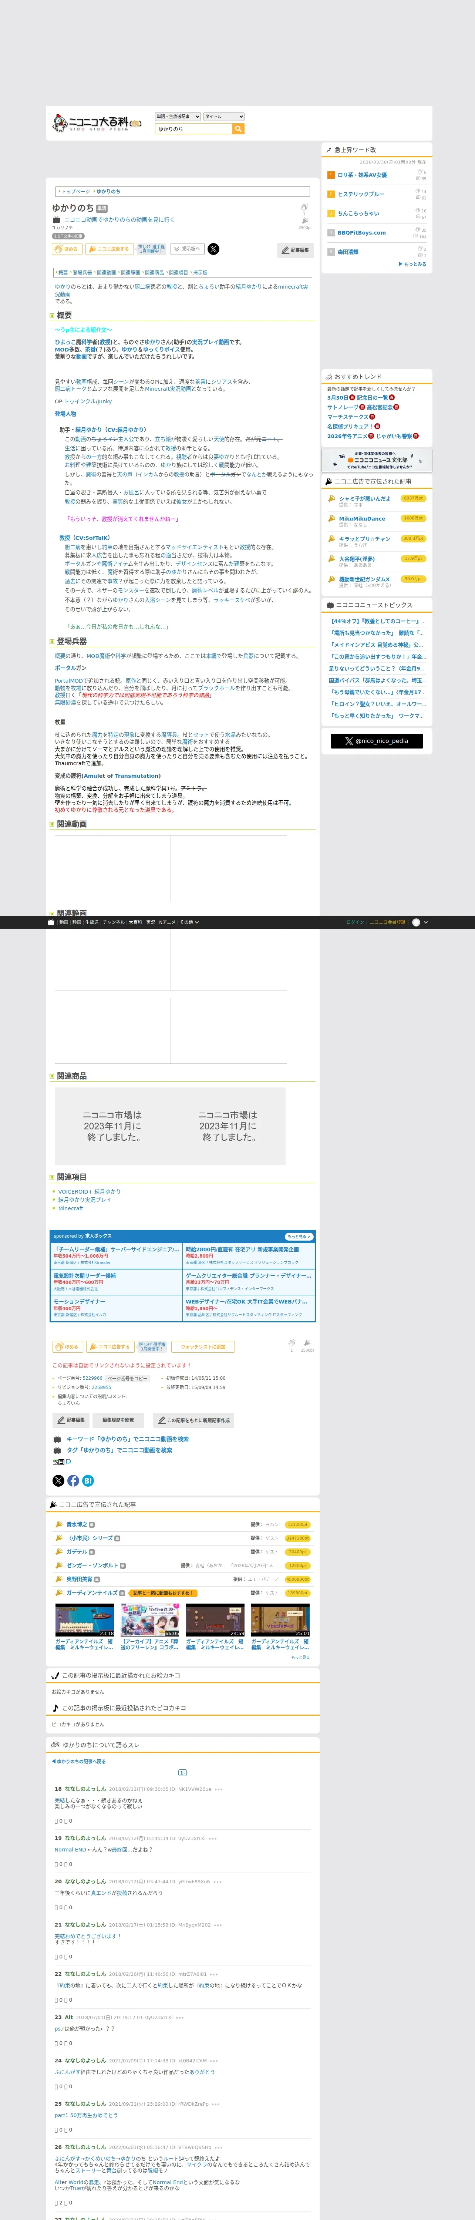Click the orange search magnifier button
Image resolution: width=475 pixels, height=2220 pixels.
pos(239,129)
